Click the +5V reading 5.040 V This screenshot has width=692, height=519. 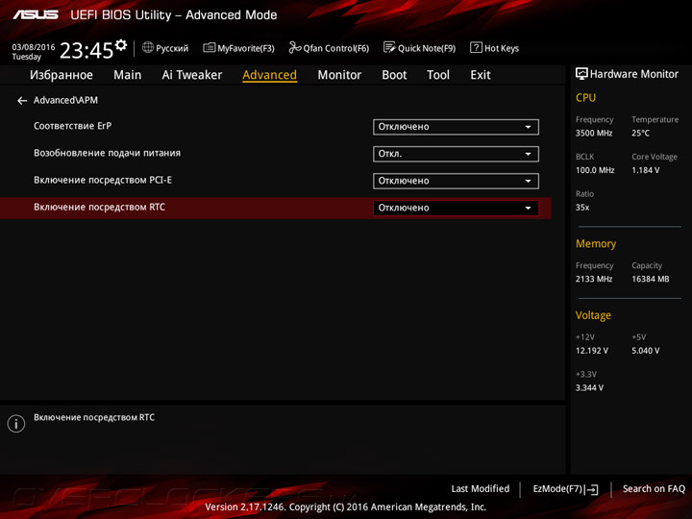[x=645, y=351]
